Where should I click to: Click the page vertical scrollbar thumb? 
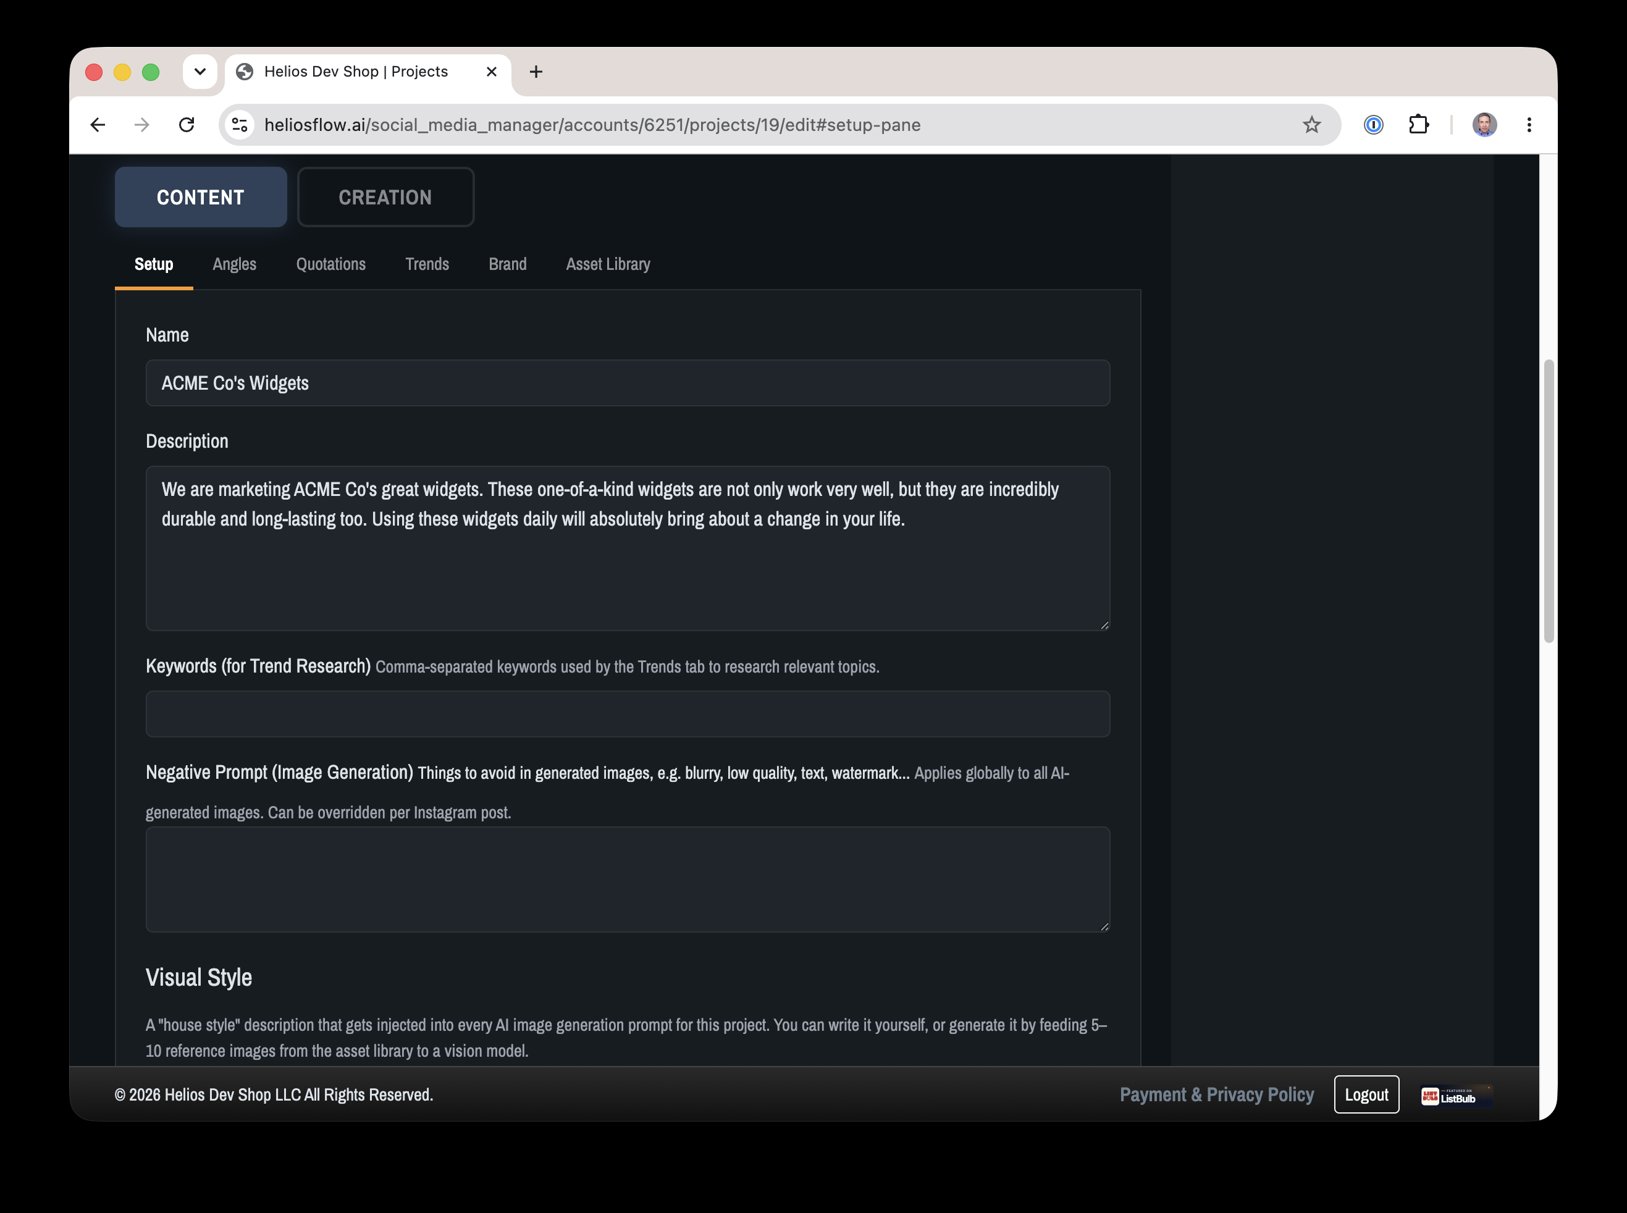[x=1549, y=501]
